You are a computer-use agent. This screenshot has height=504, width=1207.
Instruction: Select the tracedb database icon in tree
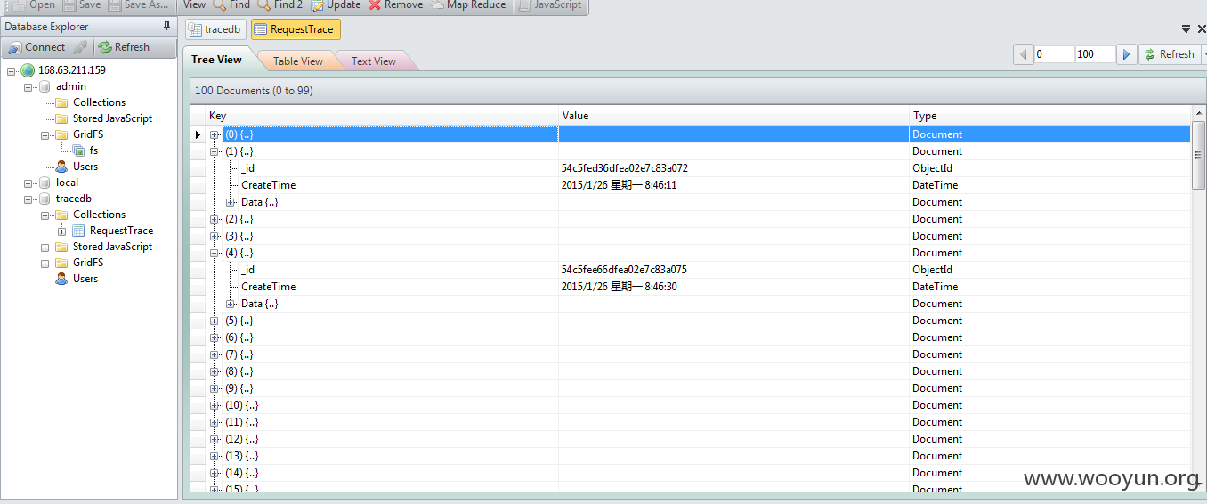(x=45, y=199)
